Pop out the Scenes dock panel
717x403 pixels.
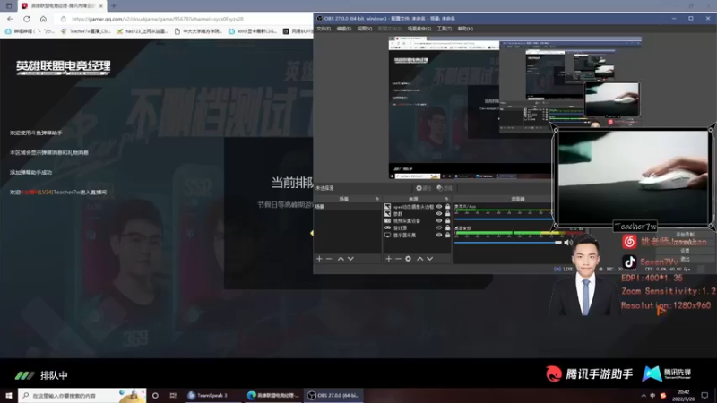(x=377, y=199)
